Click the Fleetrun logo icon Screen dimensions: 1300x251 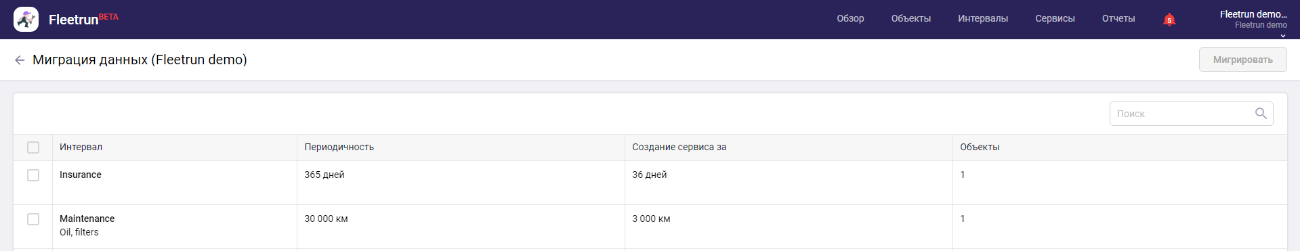click(x=26, y=20)
